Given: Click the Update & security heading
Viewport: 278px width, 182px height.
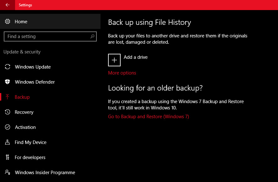Looking at the screenshot, I should 22,52.
